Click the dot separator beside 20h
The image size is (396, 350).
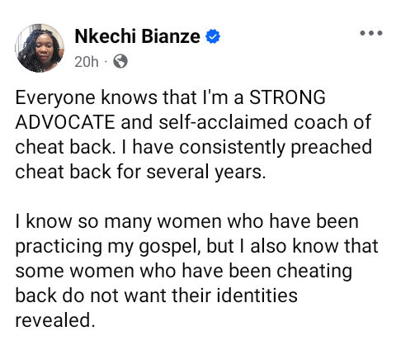(106, 62)
